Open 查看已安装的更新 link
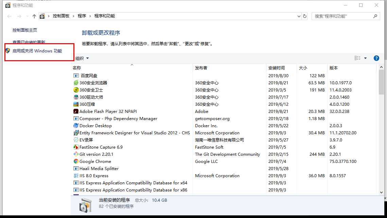 [x=29, y=42]
